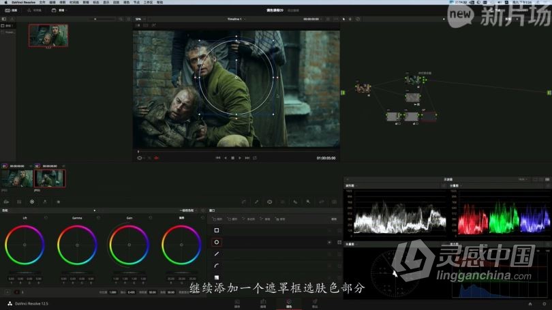Open the vectorscope type dropdown
This screenshot has height=310, width=552.
[352, 244]
